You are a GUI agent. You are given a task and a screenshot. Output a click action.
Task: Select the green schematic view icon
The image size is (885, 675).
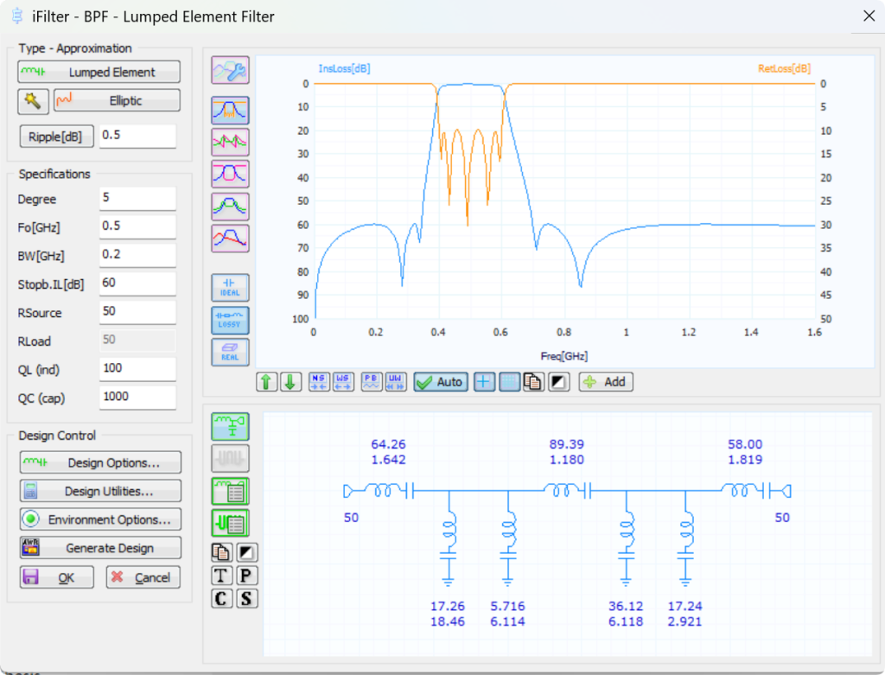(x=230, y=426)
